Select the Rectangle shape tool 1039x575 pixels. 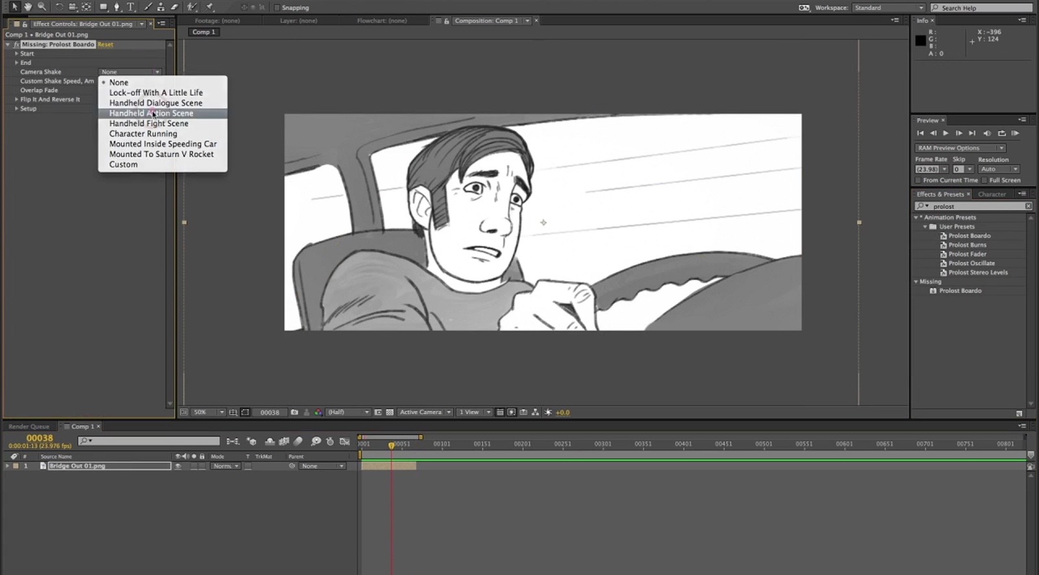[103, 7]
